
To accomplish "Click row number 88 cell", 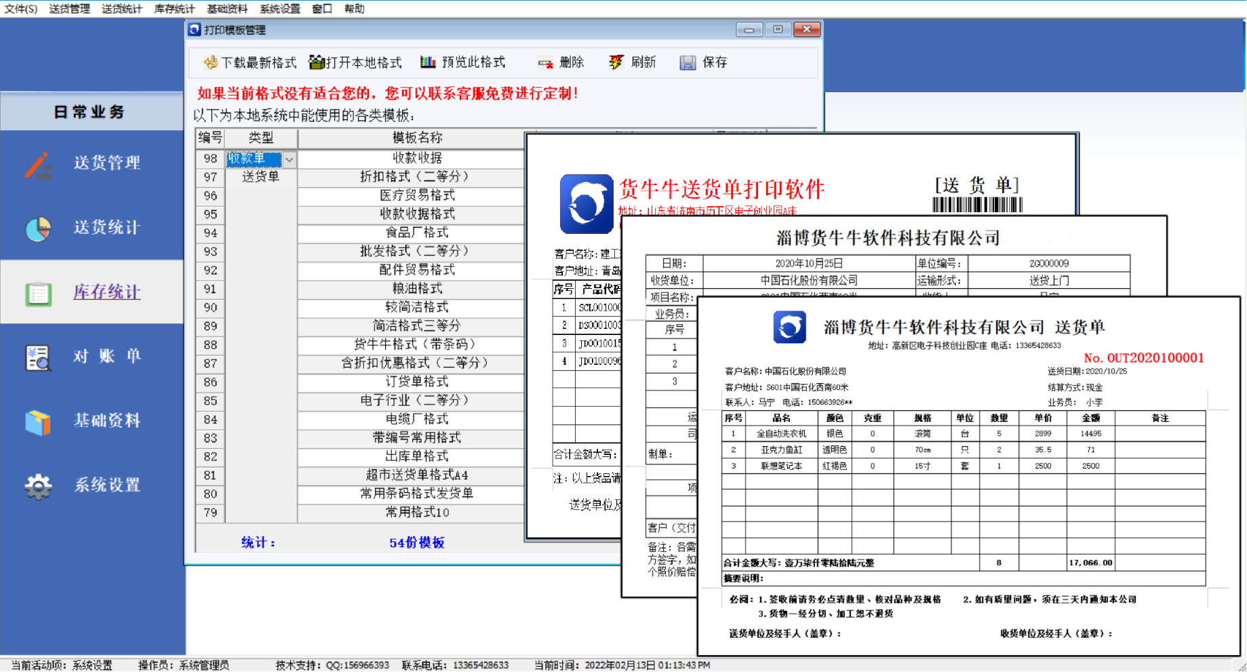I will click(210, 344).
